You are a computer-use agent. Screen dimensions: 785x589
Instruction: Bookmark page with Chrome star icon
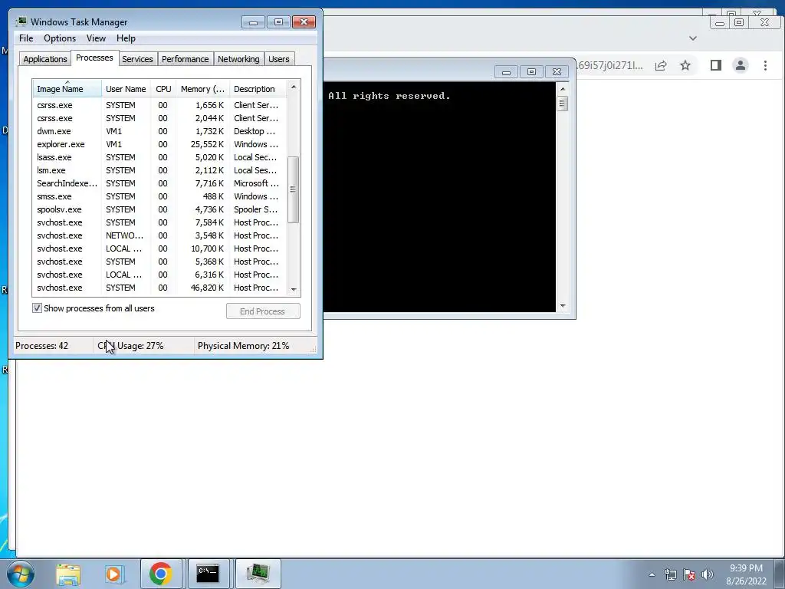tap(685, 66)
